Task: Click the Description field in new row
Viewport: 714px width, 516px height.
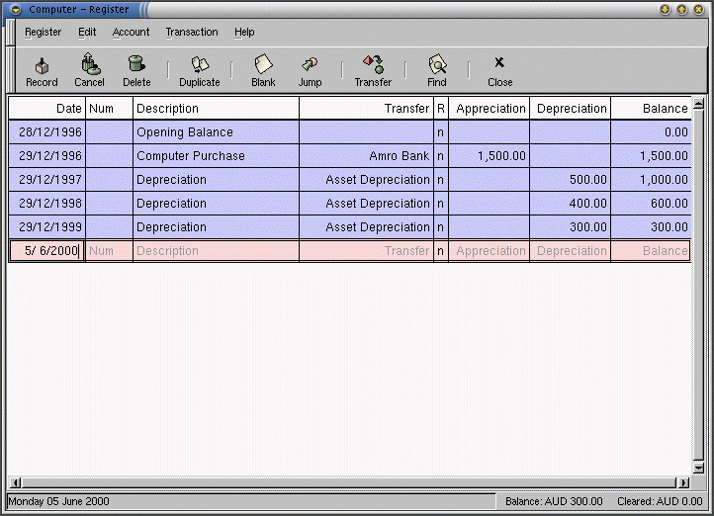Action: (216, 251)
